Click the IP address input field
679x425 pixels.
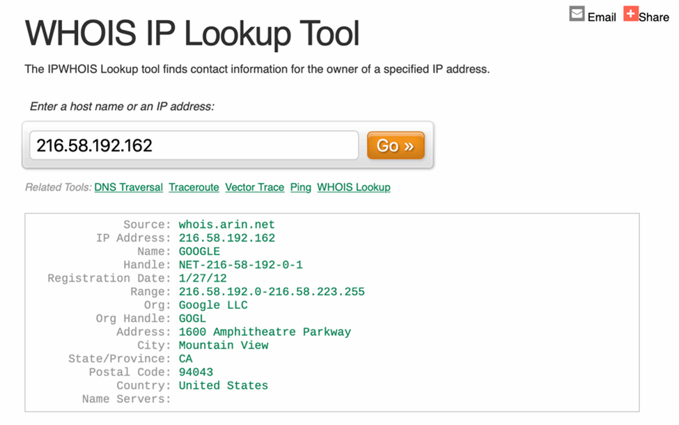click(x=192, y=145)
